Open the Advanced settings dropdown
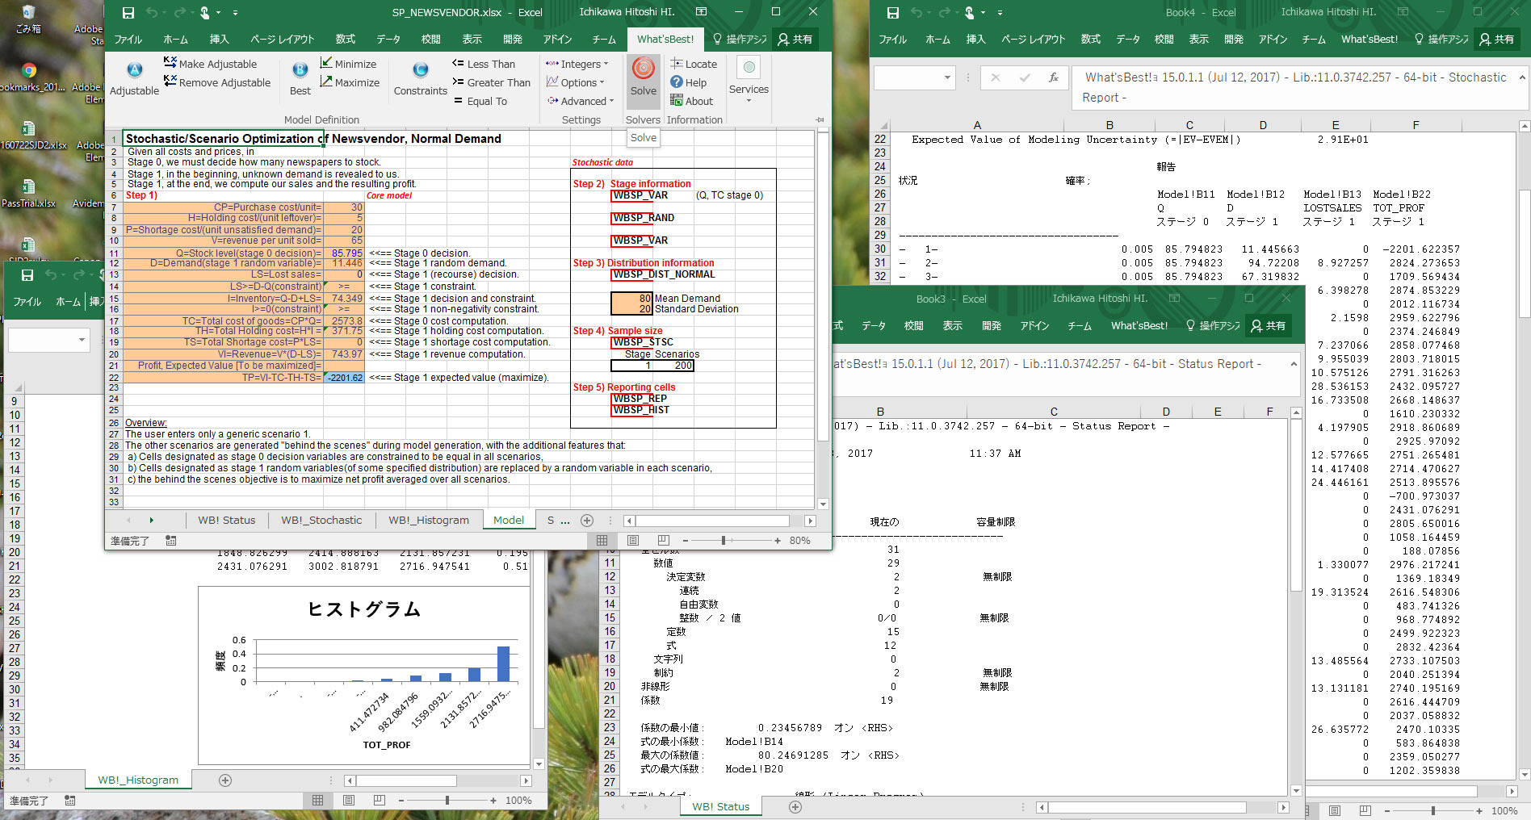 tap(581, 101)
